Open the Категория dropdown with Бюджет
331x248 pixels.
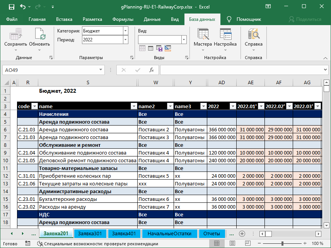pos(125,31)
